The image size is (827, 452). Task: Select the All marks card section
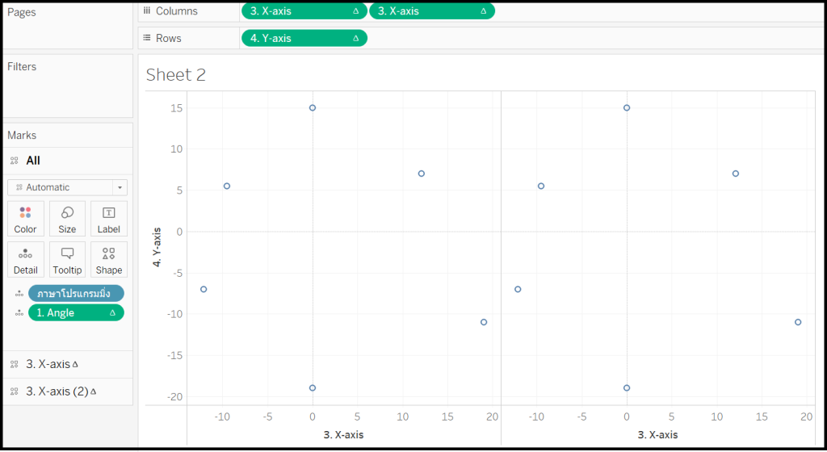[32, 161]
